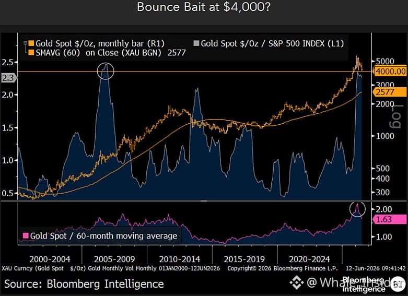Click the 2.00 lower panel axis label

point(384,209)
